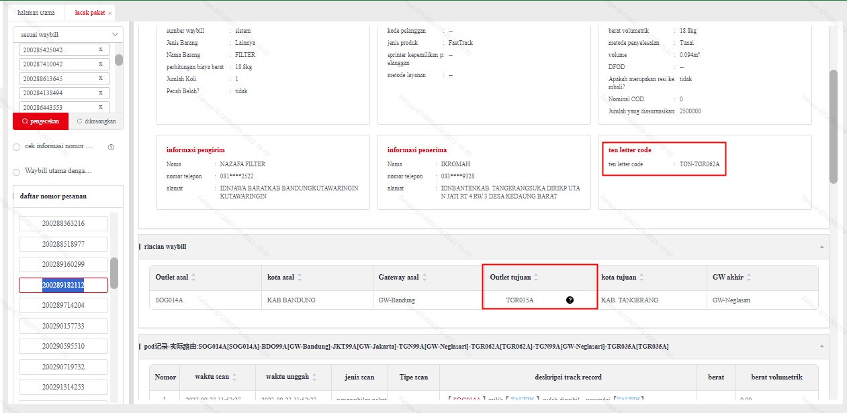Sort by Outlet asal column

point(195,278)
